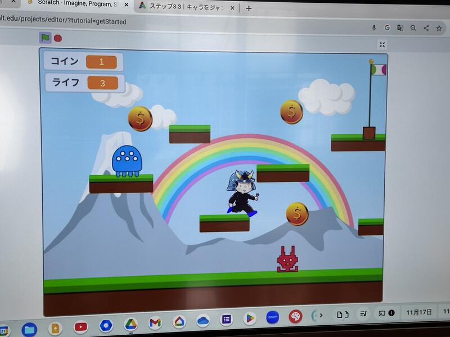Click the address bar URL field
This screenshot has height=337, width=450.
tap(169, 22)
